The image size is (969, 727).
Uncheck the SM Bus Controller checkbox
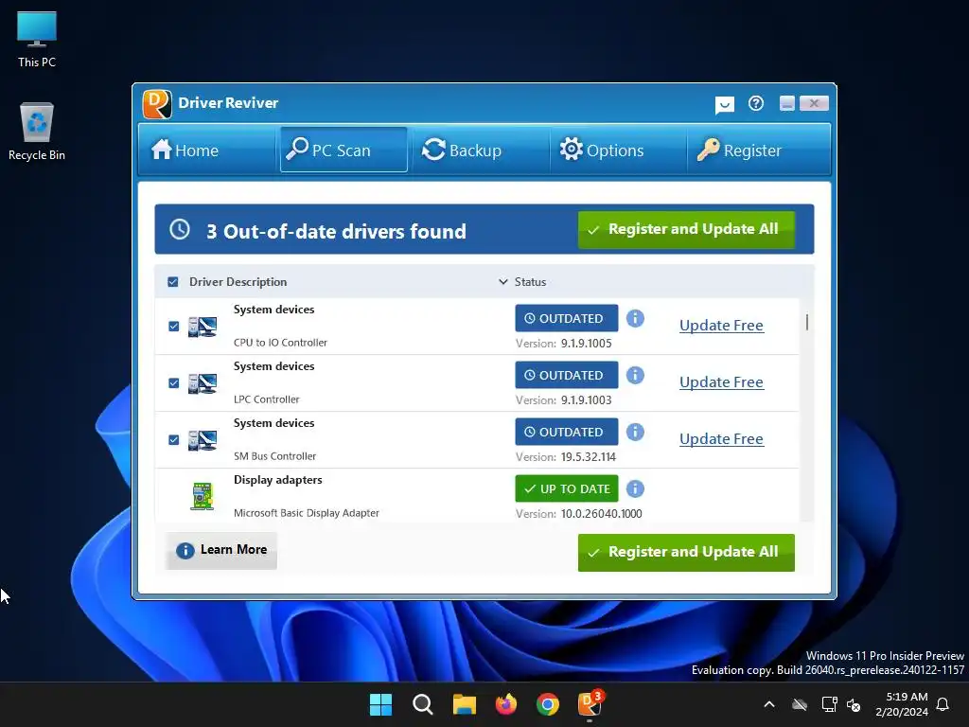[174, 439]
